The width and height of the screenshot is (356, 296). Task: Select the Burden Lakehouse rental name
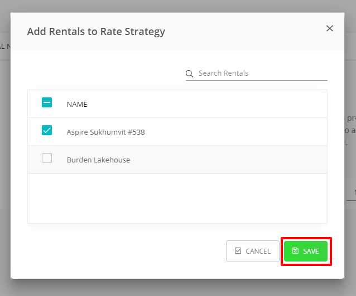pos(98,160)
